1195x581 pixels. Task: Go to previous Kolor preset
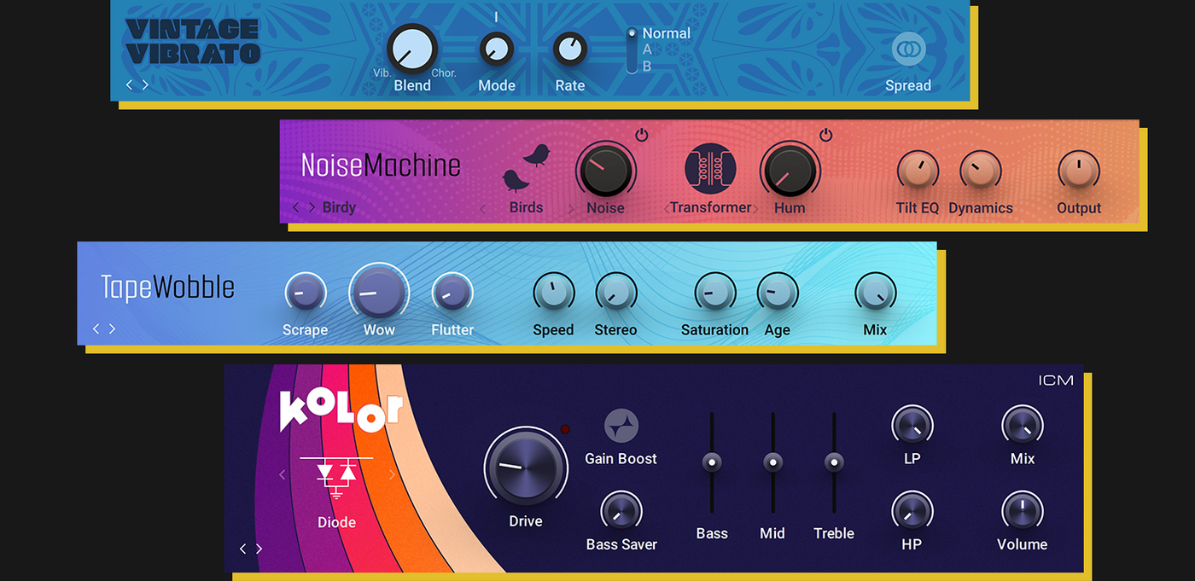point(243,549)
